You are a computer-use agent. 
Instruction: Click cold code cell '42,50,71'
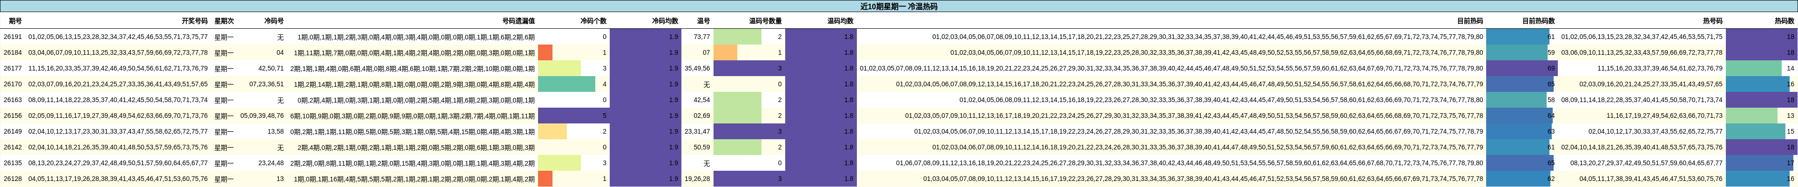pyautogui.click(x=271, y=69)
